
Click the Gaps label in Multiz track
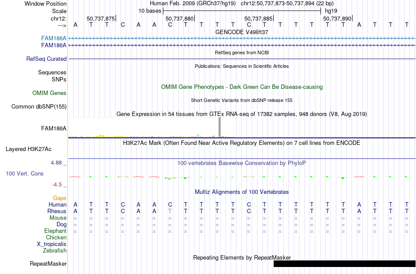60,198
